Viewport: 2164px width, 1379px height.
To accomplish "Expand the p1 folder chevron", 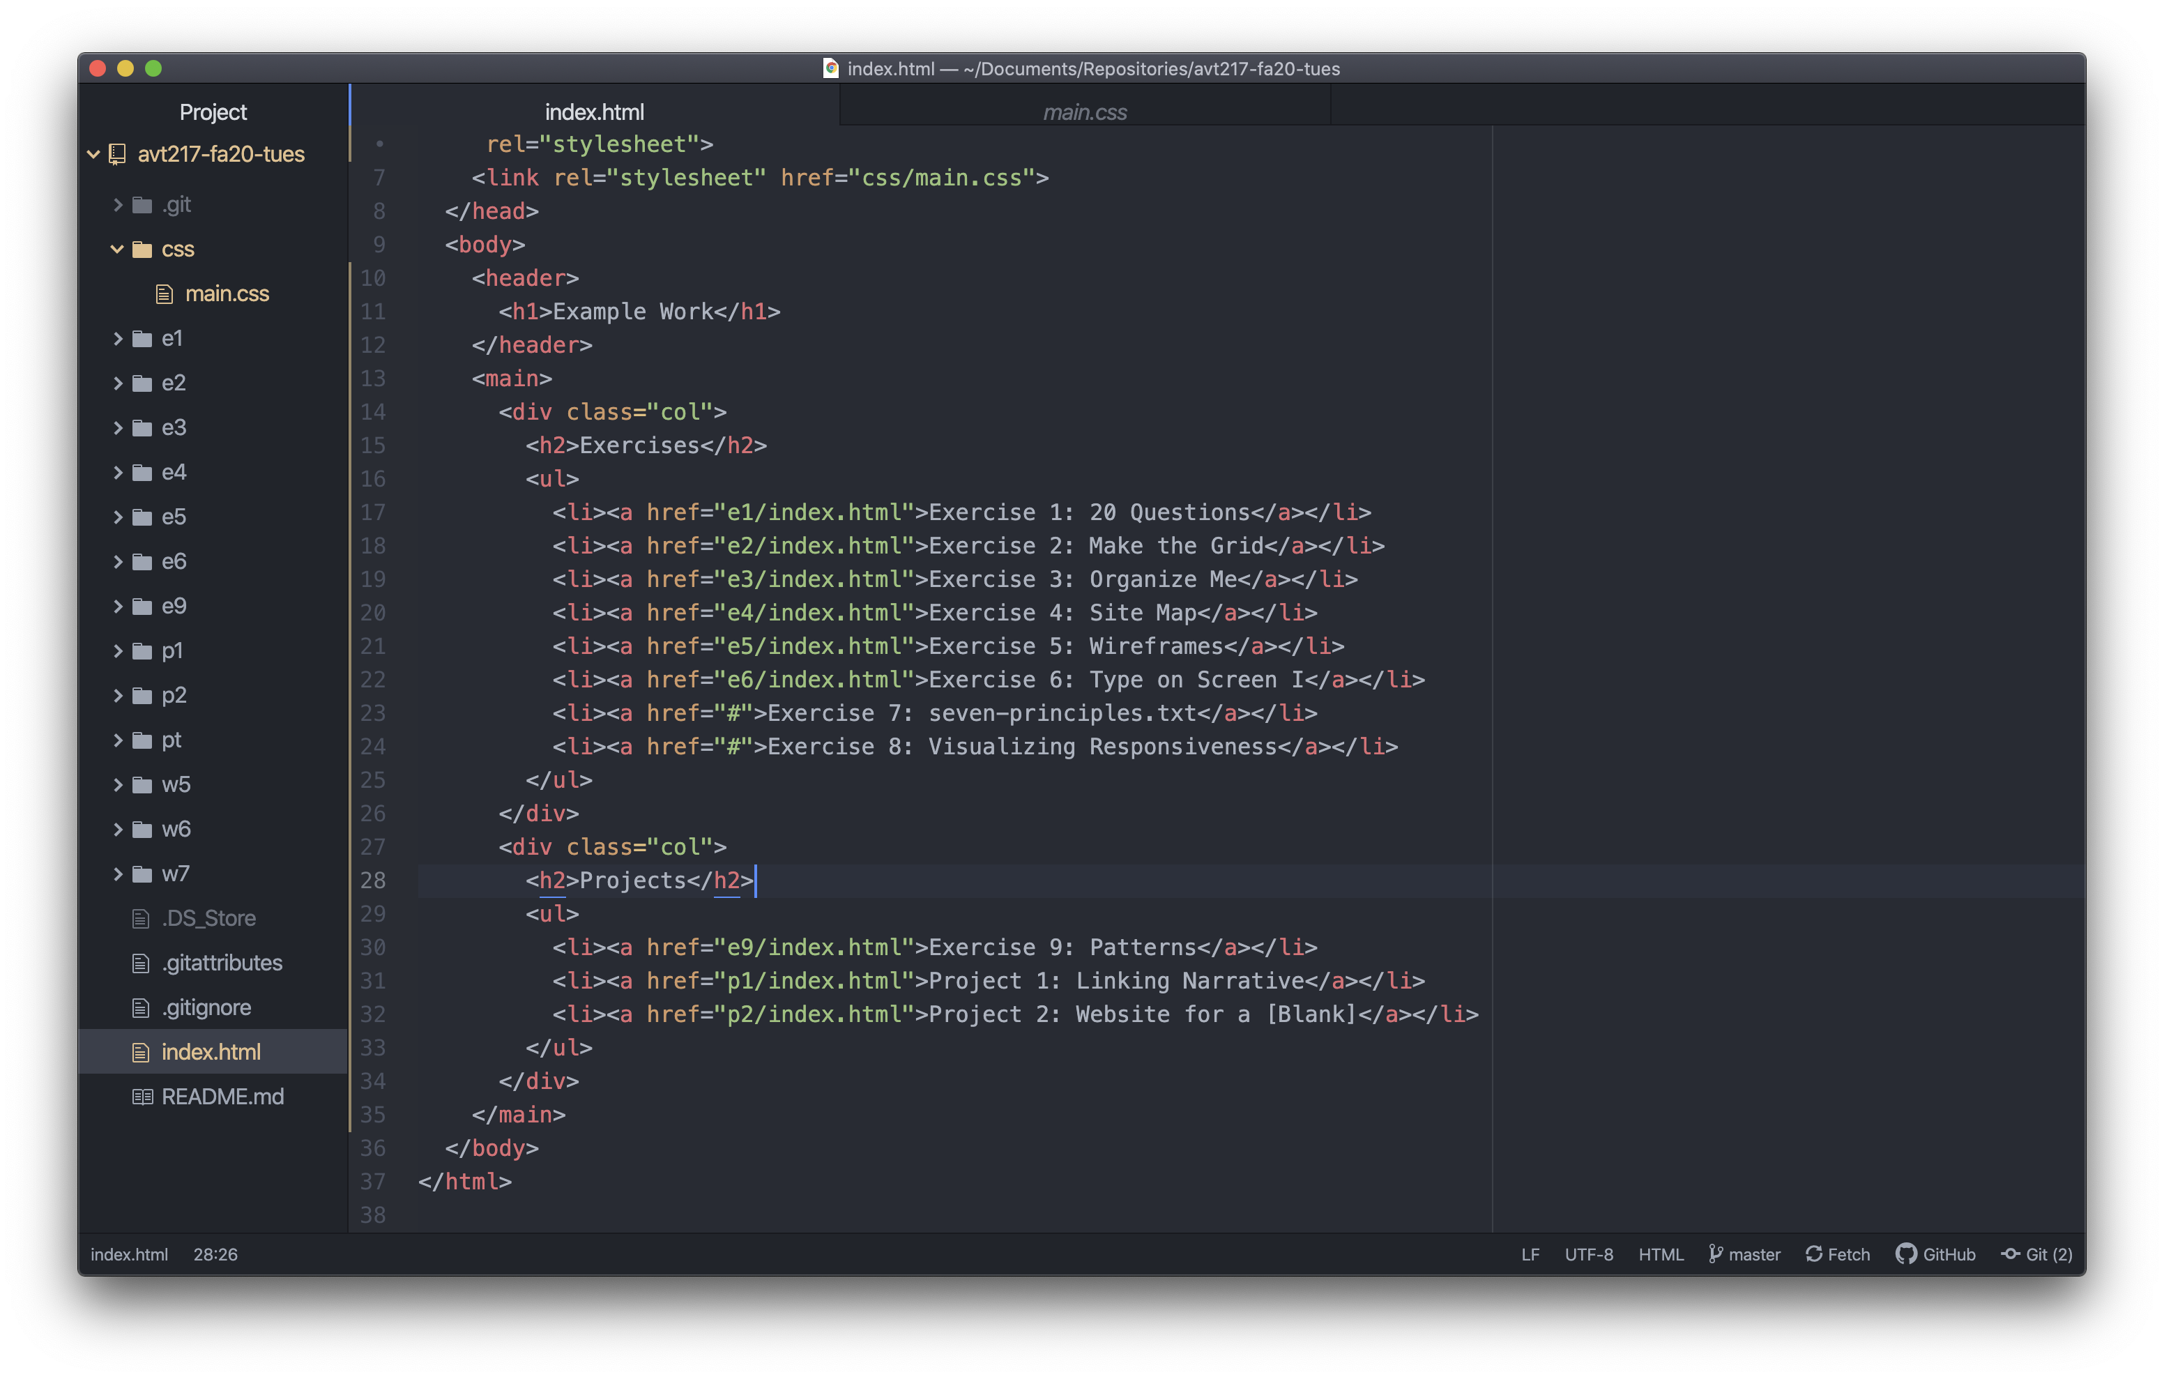I will coord(118,651).
